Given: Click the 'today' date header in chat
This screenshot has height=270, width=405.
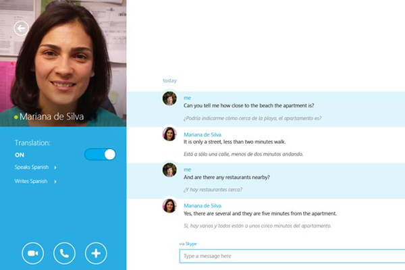Looking at the screenshot, I should (169, 80).
